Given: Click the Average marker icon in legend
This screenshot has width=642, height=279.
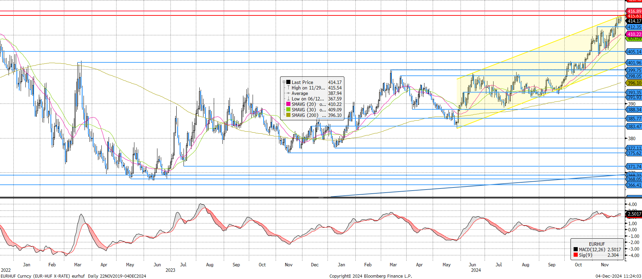Looking at the screenshot, I should [x=288, y=93].
